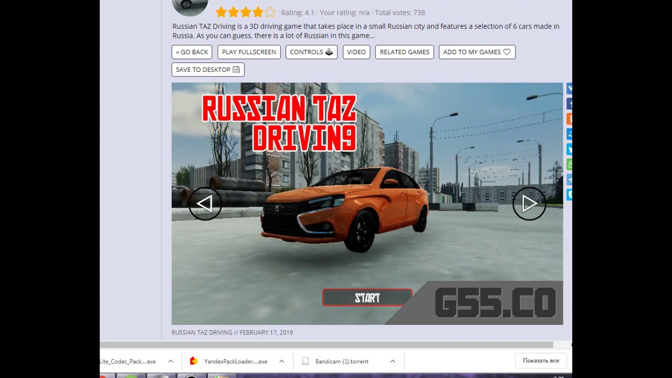
Task: Share the game via WhatsApp
Action: pos(569,164)
